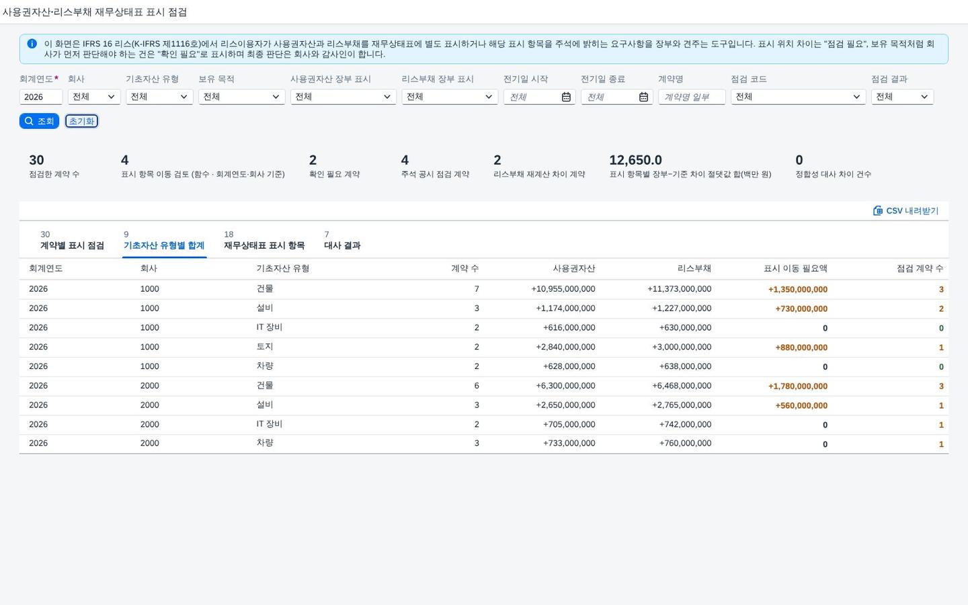Click the +10,955,000,000 right-of-use asset value
This screenshot has height=605, width=968.
(x=563, y=289)
